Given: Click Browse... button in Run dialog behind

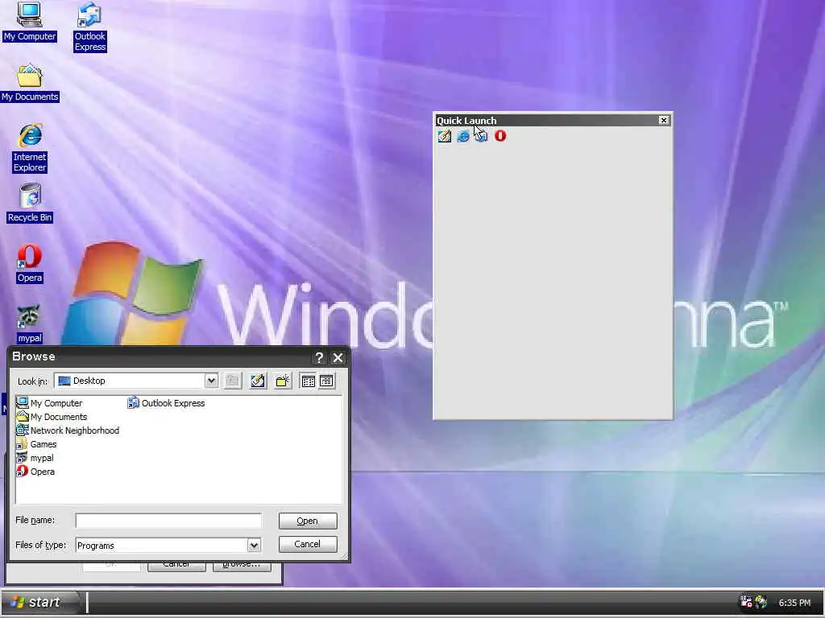Looking at the screenshot, I should pos(242,566).
